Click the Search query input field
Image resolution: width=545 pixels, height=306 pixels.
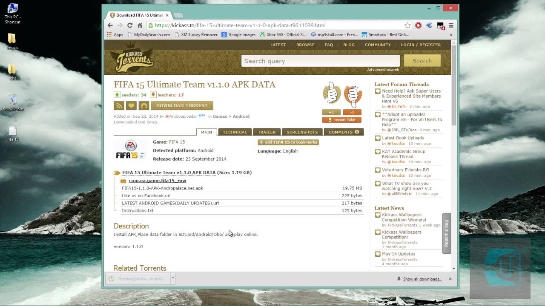tap(321, 61)
